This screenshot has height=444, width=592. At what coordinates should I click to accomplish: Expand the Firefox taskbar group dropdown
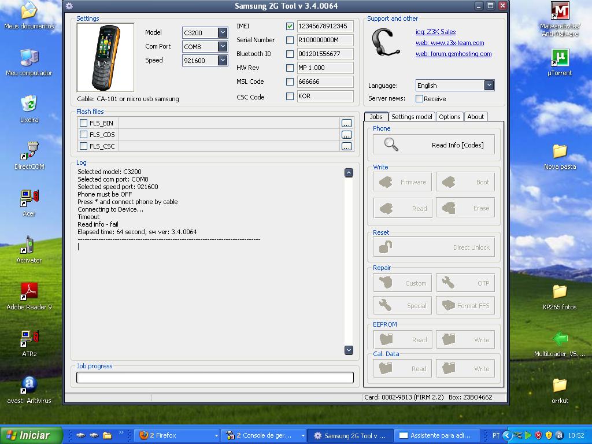pos(216,436)
